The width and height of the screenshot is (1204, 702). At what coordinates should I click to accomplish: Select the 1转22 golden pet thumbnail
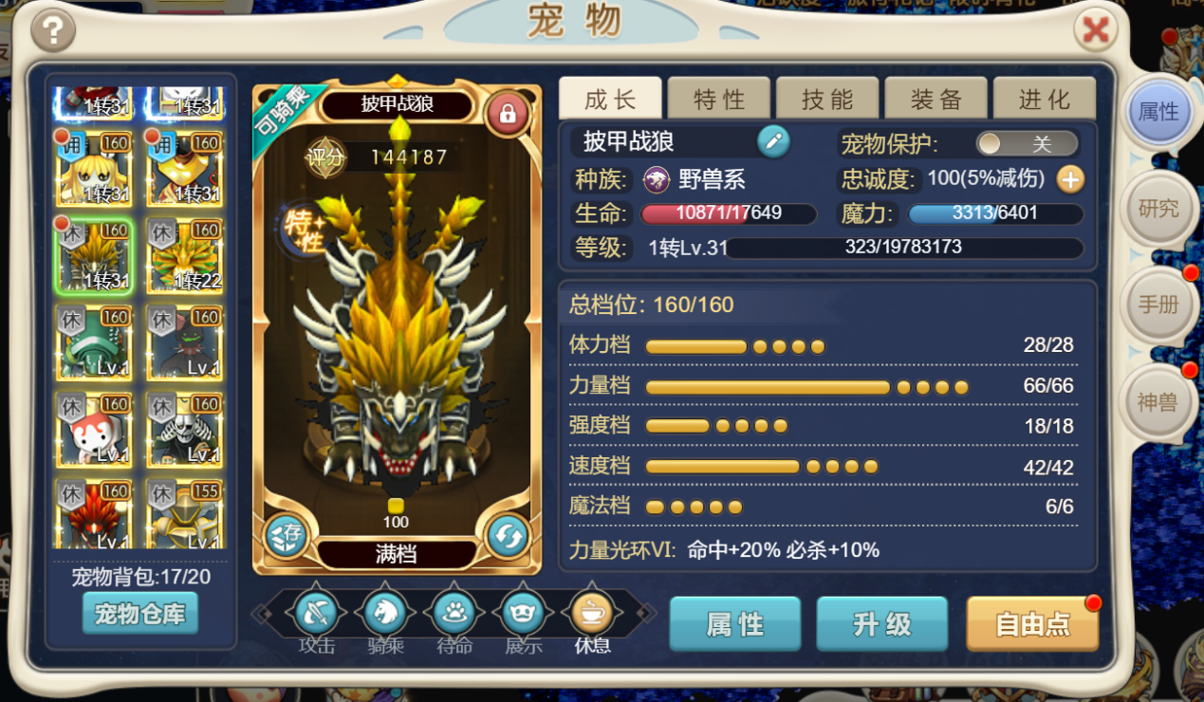(x=185, y=255)
